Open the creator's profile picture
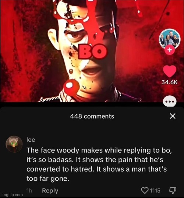This screenshot has width=184, height=198. pos(170,39)
